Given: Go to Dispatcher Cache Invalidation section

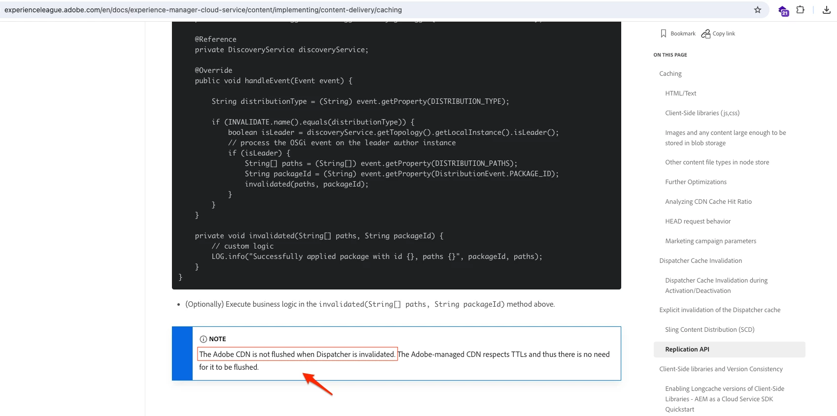Looking at the screenshot, I should click(x=700, y=261).
